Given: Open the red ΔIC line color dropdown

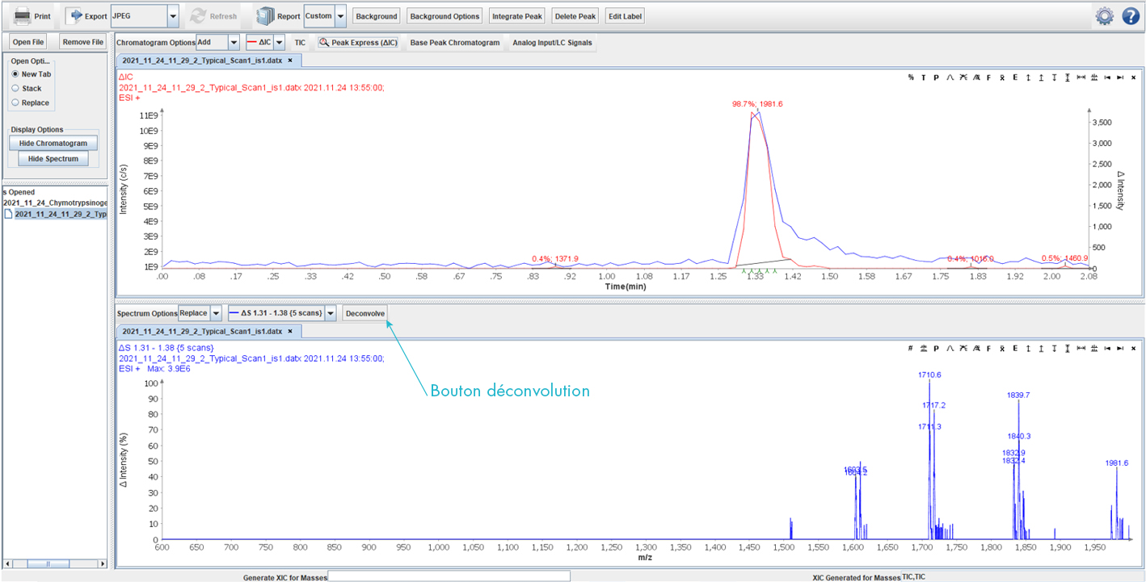Looking at the screenshot, I should (x=280, y=42).
